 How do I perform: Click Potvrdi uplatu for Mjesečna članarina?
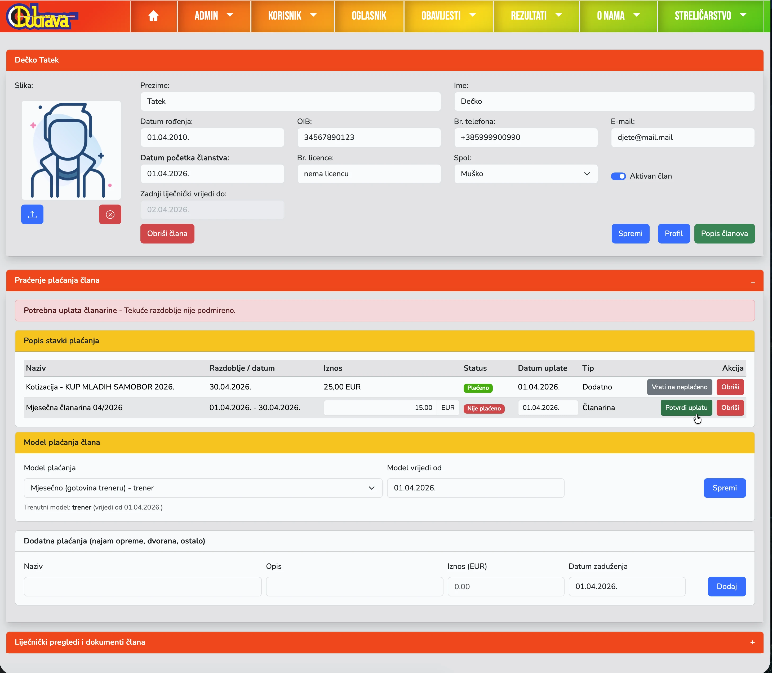(686, 408)
